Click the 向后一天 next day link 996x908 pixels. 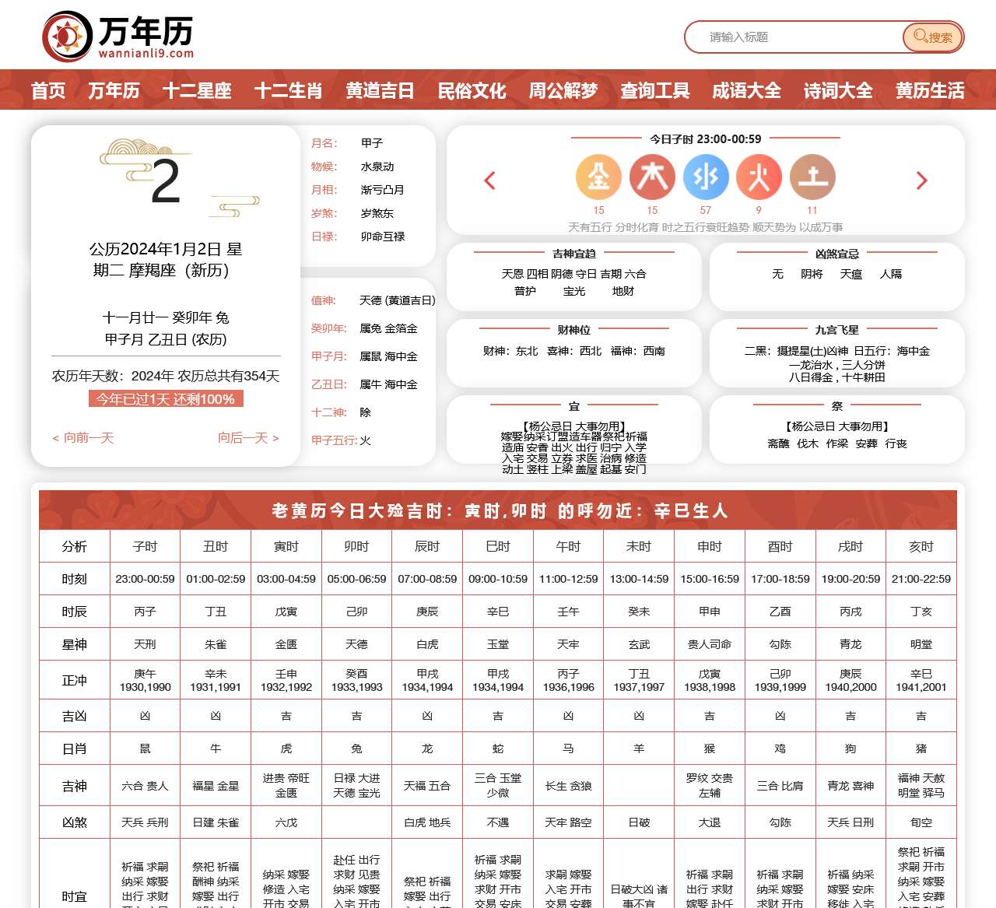(247, 438)
